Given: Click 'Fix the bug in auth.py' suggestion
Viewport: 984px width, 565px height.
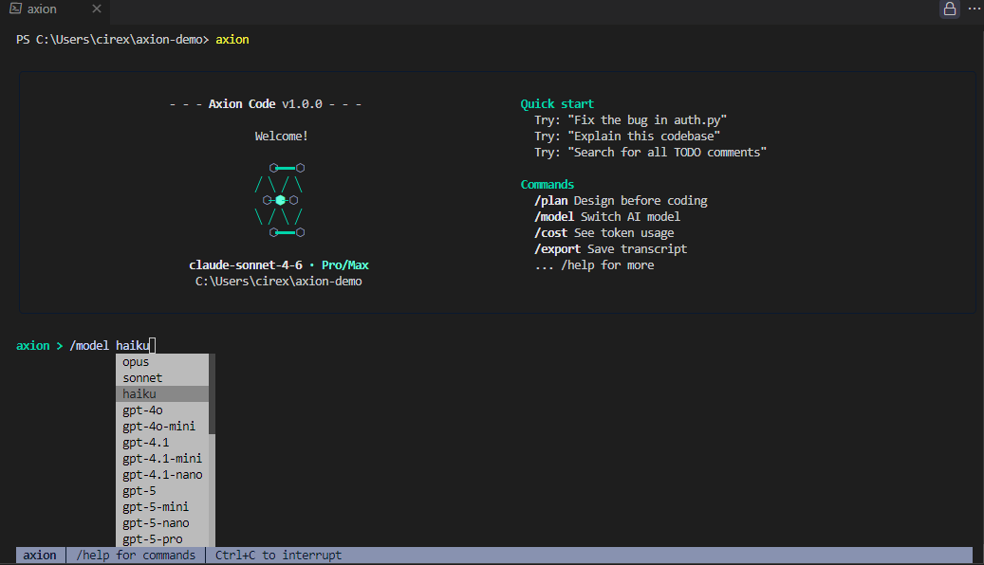Looking at the screenshot, I should (647, 120).
